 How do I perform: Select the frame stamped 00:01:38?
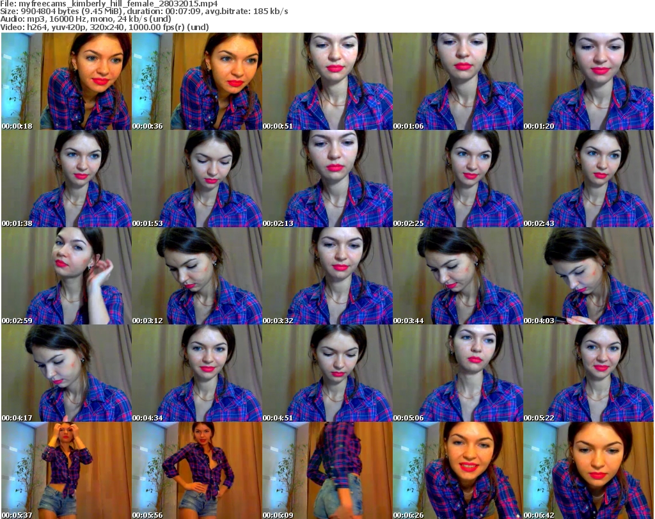tap(67, 179)
